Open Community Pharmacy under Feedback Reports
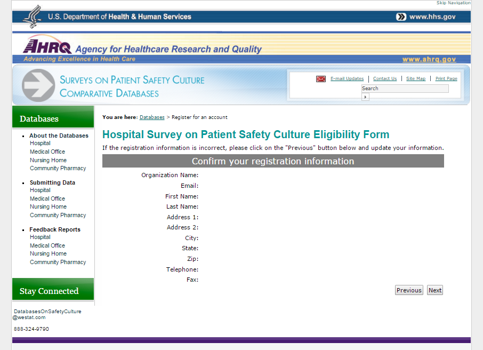The width and height of the screenshot is (483, 350). click(x=58, y=262)
